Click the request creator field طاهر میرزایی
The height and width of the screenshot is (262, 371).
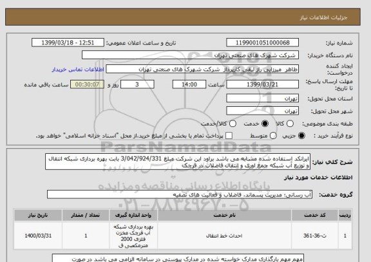point(202,70)
